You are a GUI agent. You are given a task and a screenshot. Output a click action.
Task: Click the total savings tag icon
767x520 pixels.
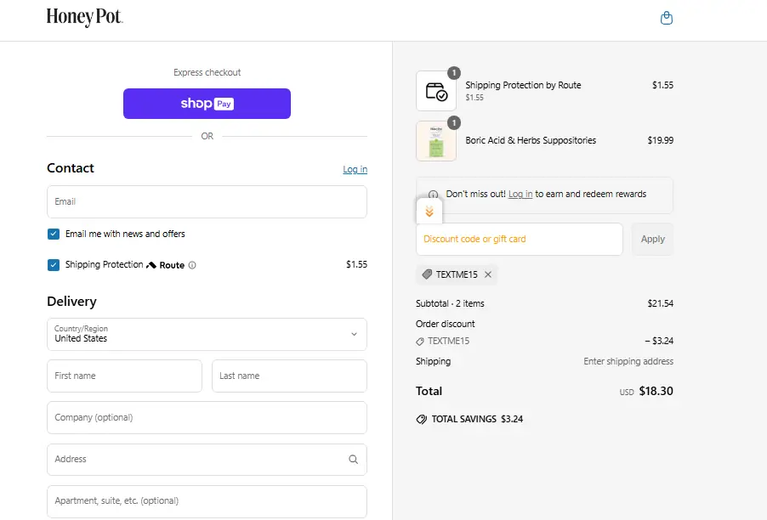(421, 420)
